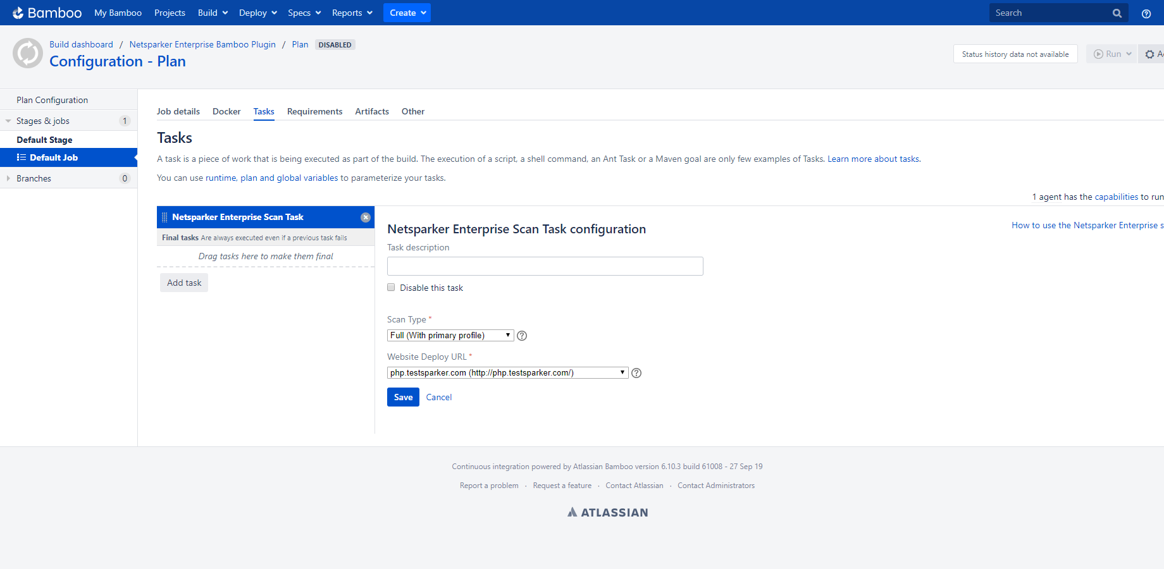Open How to use the Netsparker Enterprise link
The height and width of the screenshot is (569, 1164).
point(1087,225)
